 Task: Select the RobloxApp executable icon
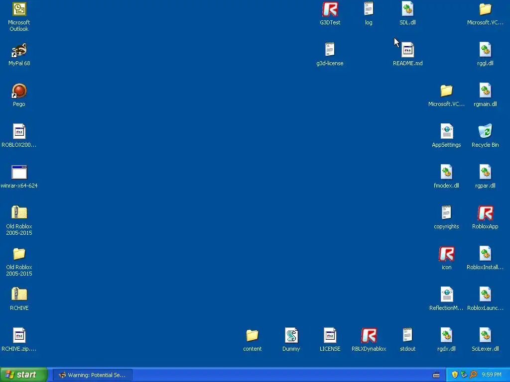pos(485,213)
